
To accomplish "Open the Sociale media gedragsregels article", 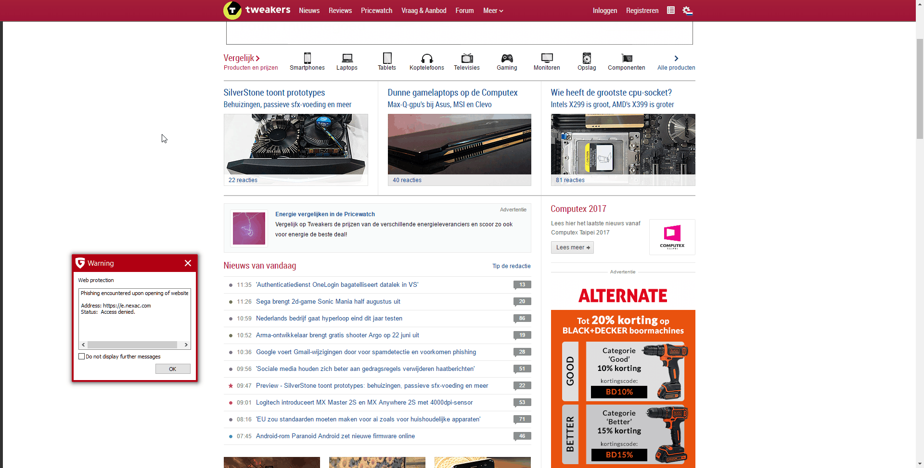I will coord(365,369).
